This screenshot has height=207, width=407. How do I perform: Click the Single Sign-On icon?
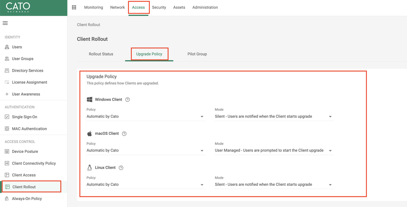click(x=7, y=117)
